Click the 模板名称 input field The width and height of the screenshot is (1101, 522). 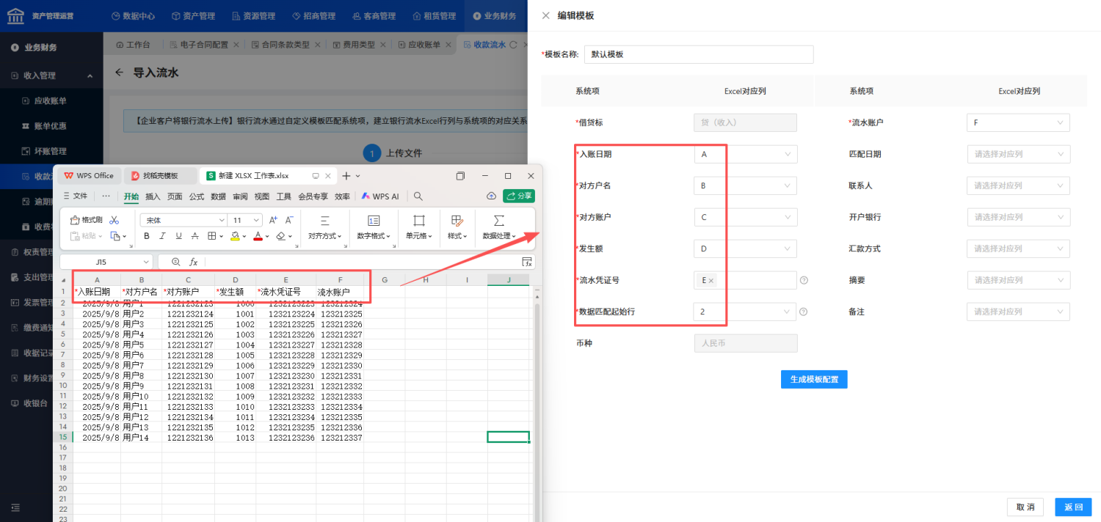[x=699, y=54]
